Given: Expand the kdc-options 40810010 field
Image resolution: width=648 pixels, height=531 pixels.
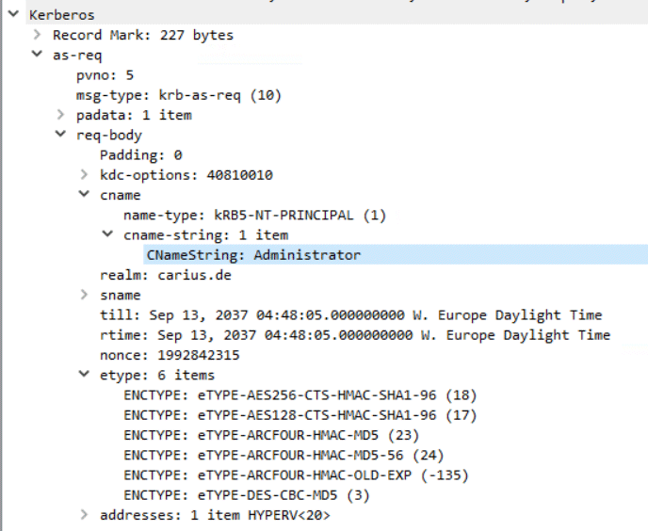Looking at the screenshot, I should tap(85, 174).
